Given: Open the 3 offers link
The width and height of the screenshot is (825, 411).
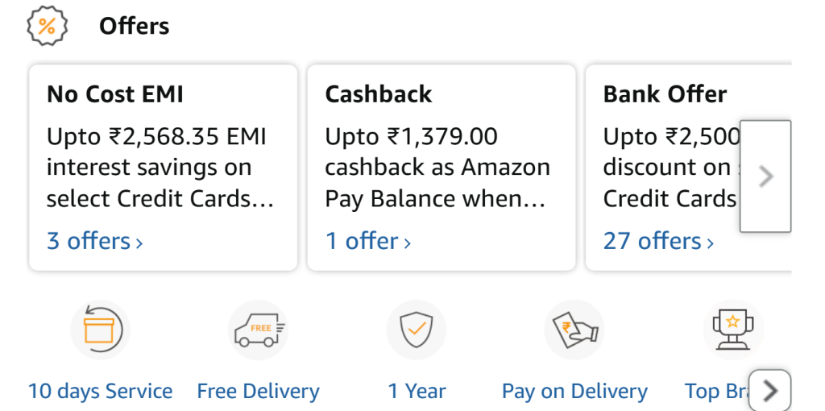Looking at the screenshot, I should click(x=95, y=241).
